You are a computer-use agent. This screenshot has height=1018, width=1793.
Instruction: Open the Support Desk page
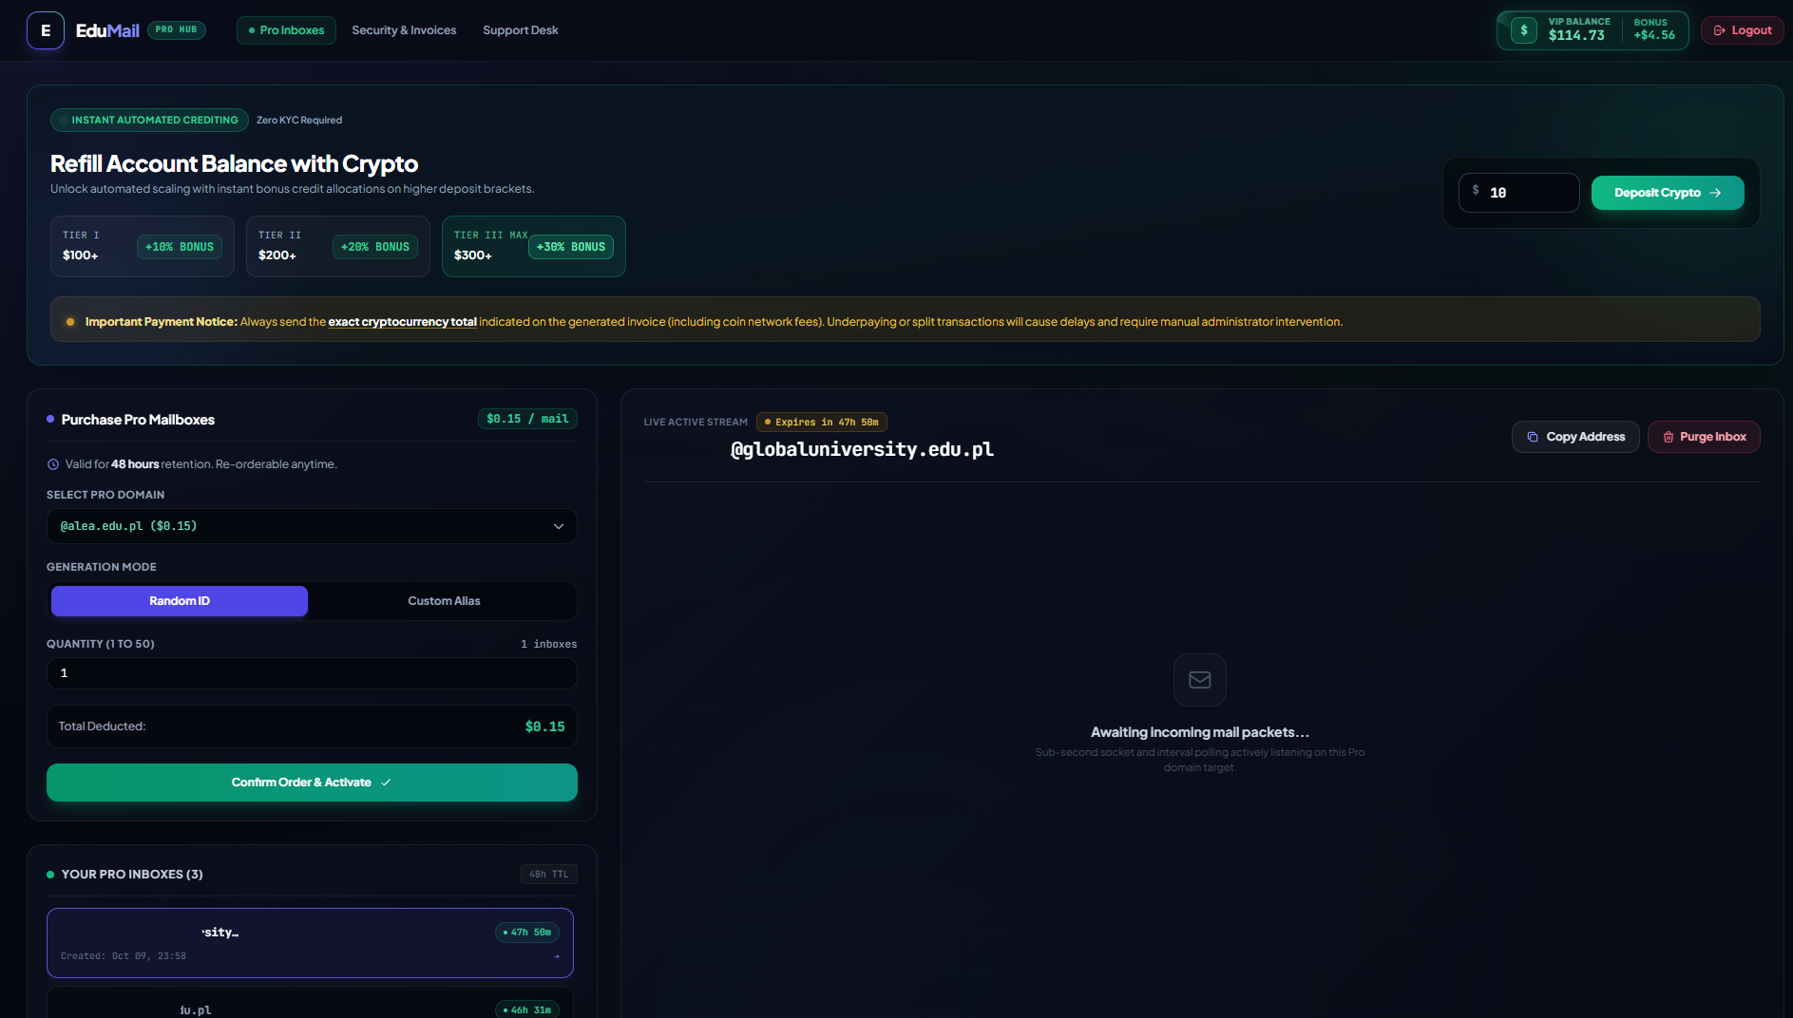[520, 30]
